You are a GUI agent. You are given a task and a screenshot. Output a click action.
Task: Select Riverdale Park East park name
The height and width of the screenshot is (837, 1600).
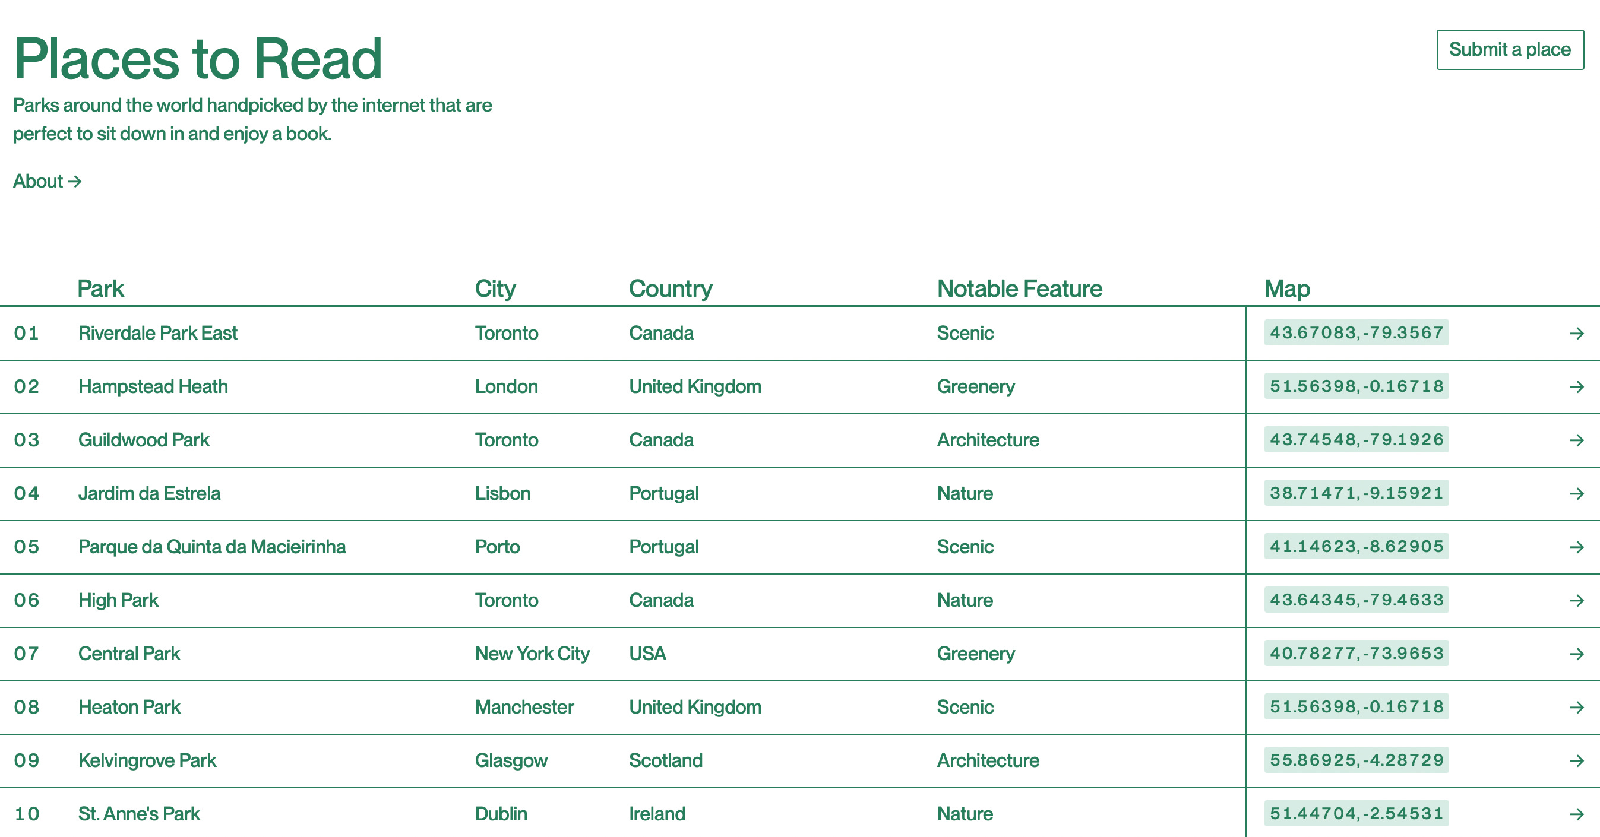(x=158, y=334)
